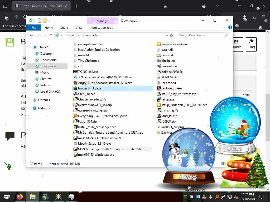The width and height of the screenshot is (270, 202).
Task: Open the Tiny Christmas folder
Action: 88,61
